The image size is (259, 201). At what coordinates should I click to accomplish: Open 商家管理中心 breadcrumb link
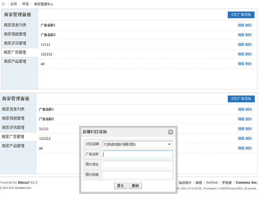pyautogui.click(x=43, y=4)
